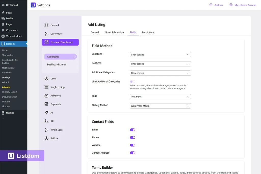
Task: Open the Tags field method dropdown
Action: pos(160,97)
